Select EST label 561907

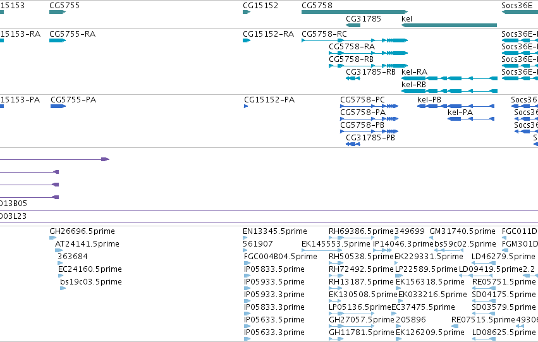(x=258, y=244)
